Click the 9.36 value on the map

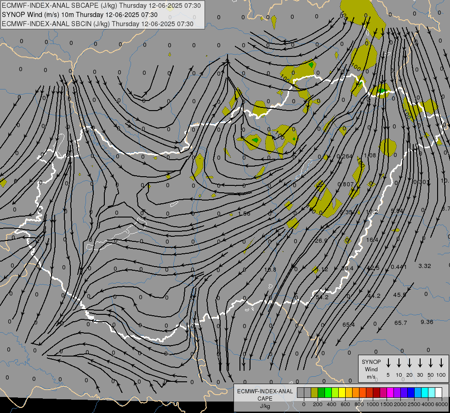click(x=427, y=322)
